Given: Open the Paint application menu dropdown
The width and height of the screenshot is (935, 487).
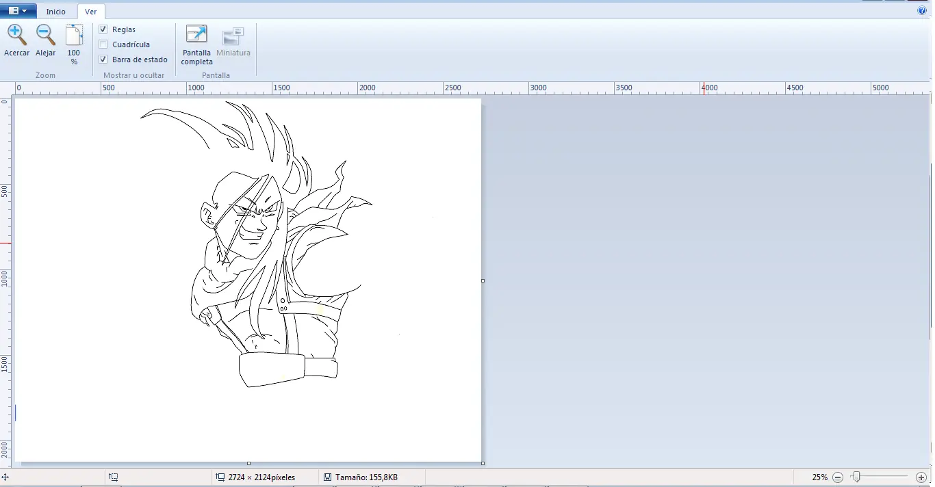Looking at the screenshot, I should (18, 11).
